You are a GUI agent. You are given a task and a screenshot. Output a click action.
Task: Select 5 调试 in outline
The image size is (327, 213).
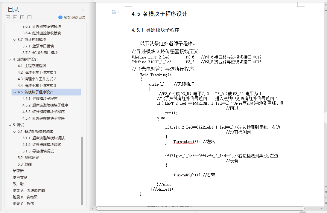point(18,125)
